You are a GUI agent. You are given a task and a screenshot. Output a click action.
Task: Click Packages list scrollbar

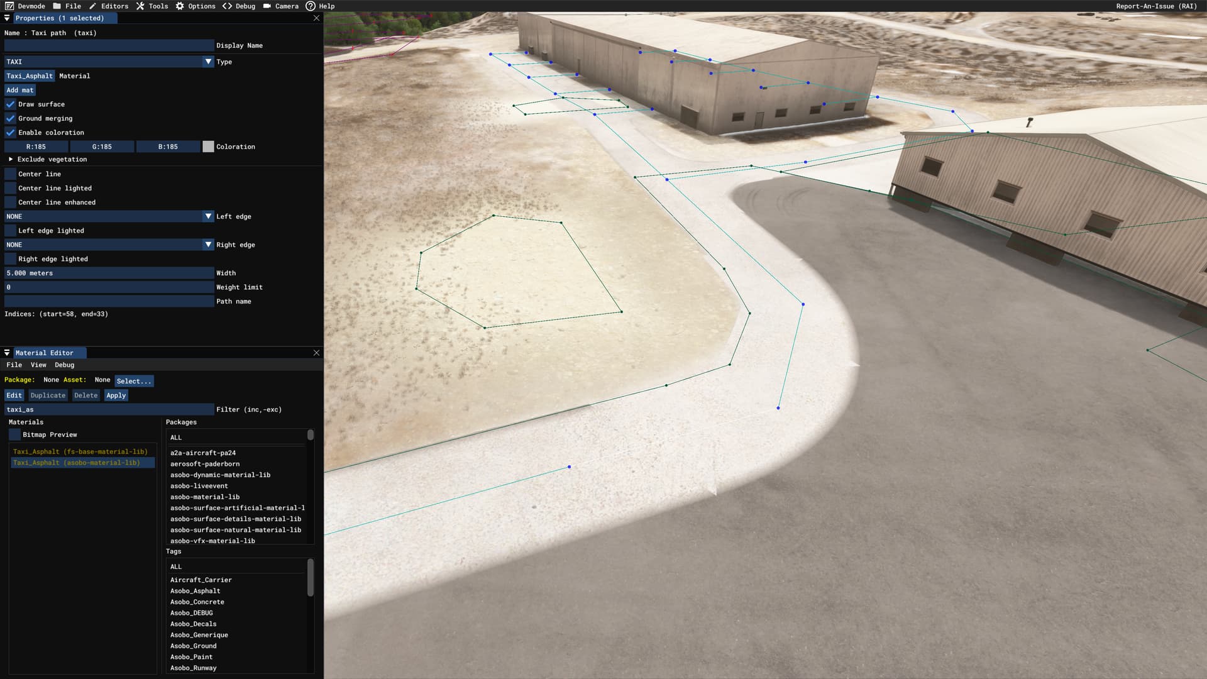pyautogui.click(x=310, y=435)
